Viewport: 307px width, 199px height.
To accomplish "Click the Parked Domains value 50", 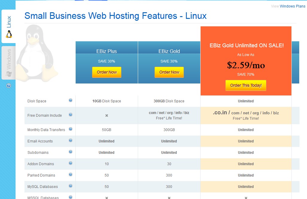I will pyautogui.click(x=107, y=175).
